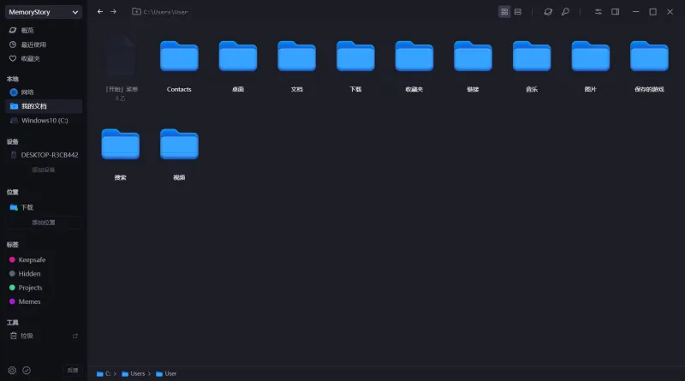
Task: Go forward with the right arrow
Action: click(114, 12)
